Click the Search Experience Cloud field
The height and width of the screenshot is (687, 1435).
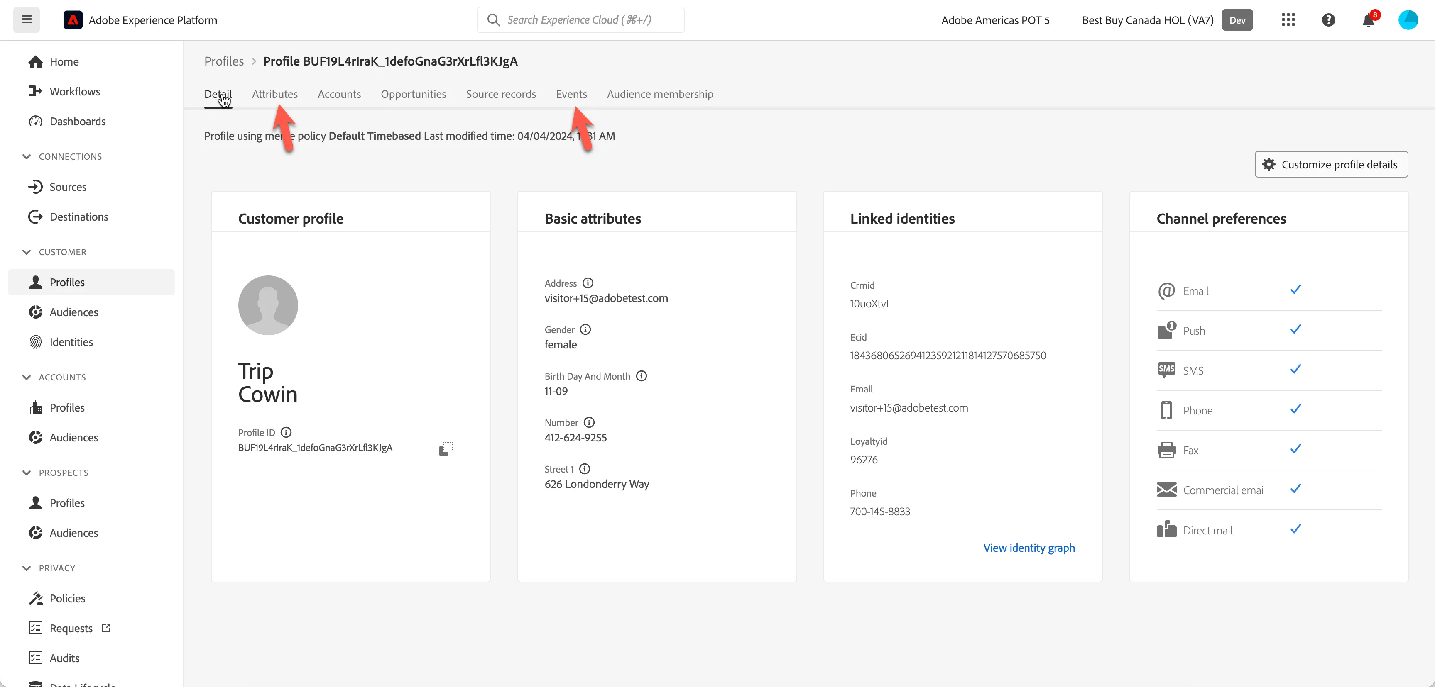(x=580, y=20)
